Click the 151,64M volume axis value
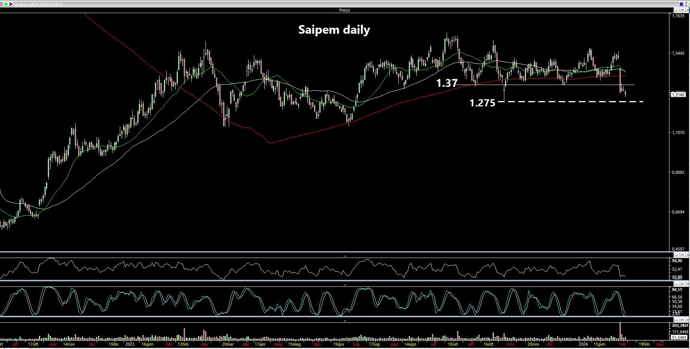Screen dimensions: 690x349 [x=680, y=332]
